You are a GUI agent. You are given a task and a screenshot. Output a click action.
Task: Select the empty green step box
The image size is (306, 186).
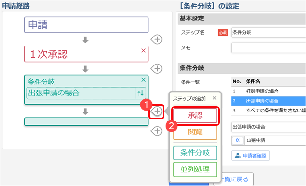click(x=86, y=121)
